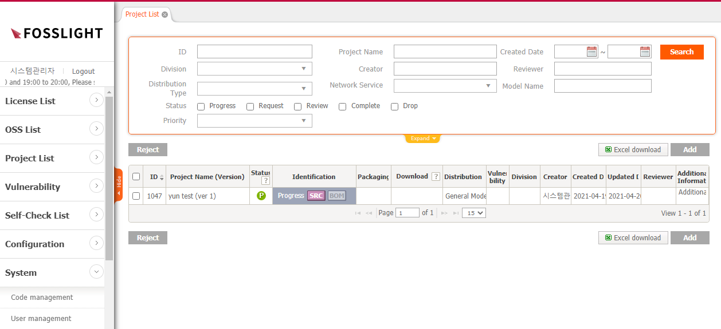Click the SRC identification badge
Viewport: 721px width, 329px height.
[316, 196]
